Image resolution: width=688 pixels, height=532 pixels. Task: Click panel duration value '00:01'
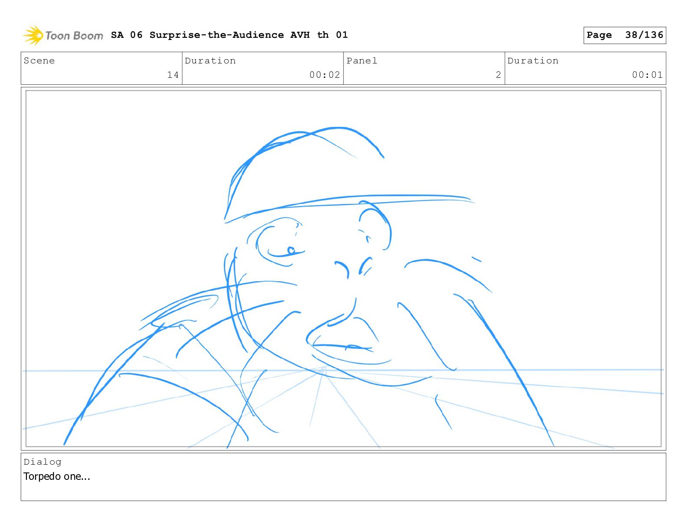[647, 75]
